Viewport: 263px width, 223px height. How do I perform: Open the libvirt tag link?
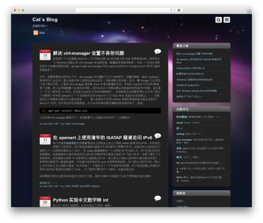click(x=68, y=124)
